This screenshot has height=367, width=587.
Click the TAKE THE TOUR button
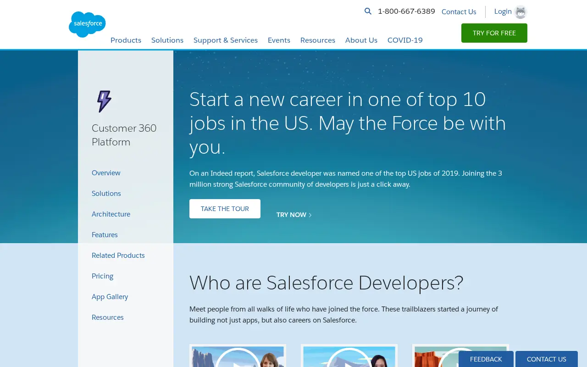tap(225, 209)
